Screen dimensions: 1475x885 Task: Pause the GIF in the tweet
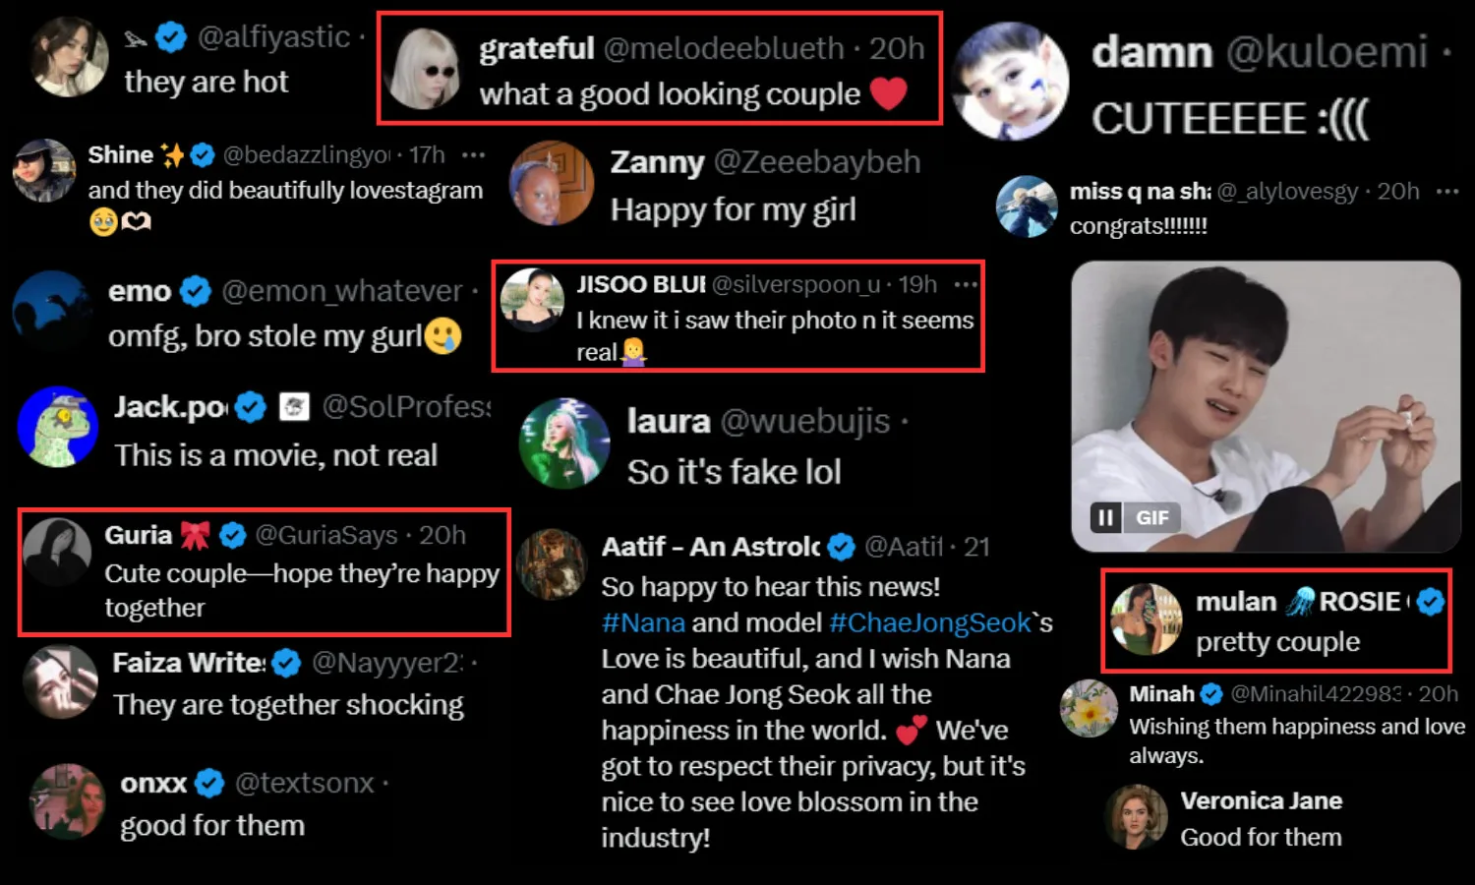(1105, 517)
